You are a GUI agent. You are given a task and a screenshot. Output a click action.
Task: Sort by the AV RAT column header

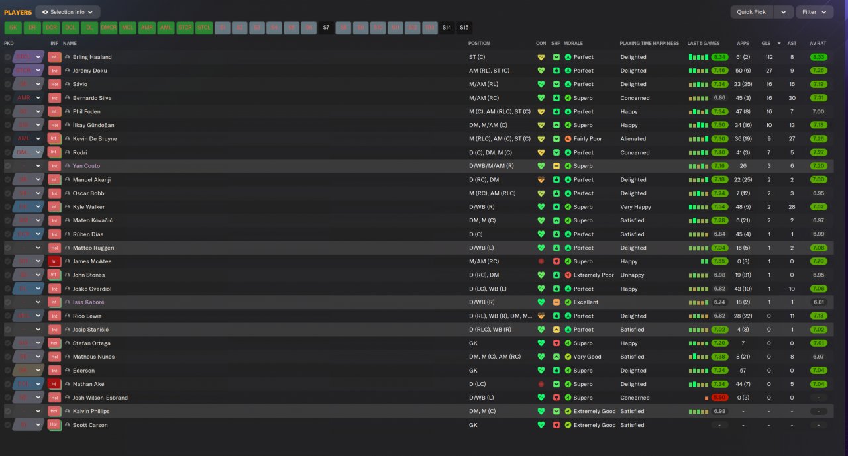(x=819, y=43)
